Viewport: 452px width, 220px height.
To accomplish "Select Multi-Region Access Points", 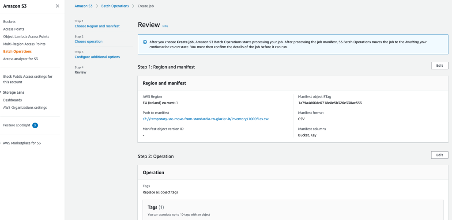I will [24, 44].
